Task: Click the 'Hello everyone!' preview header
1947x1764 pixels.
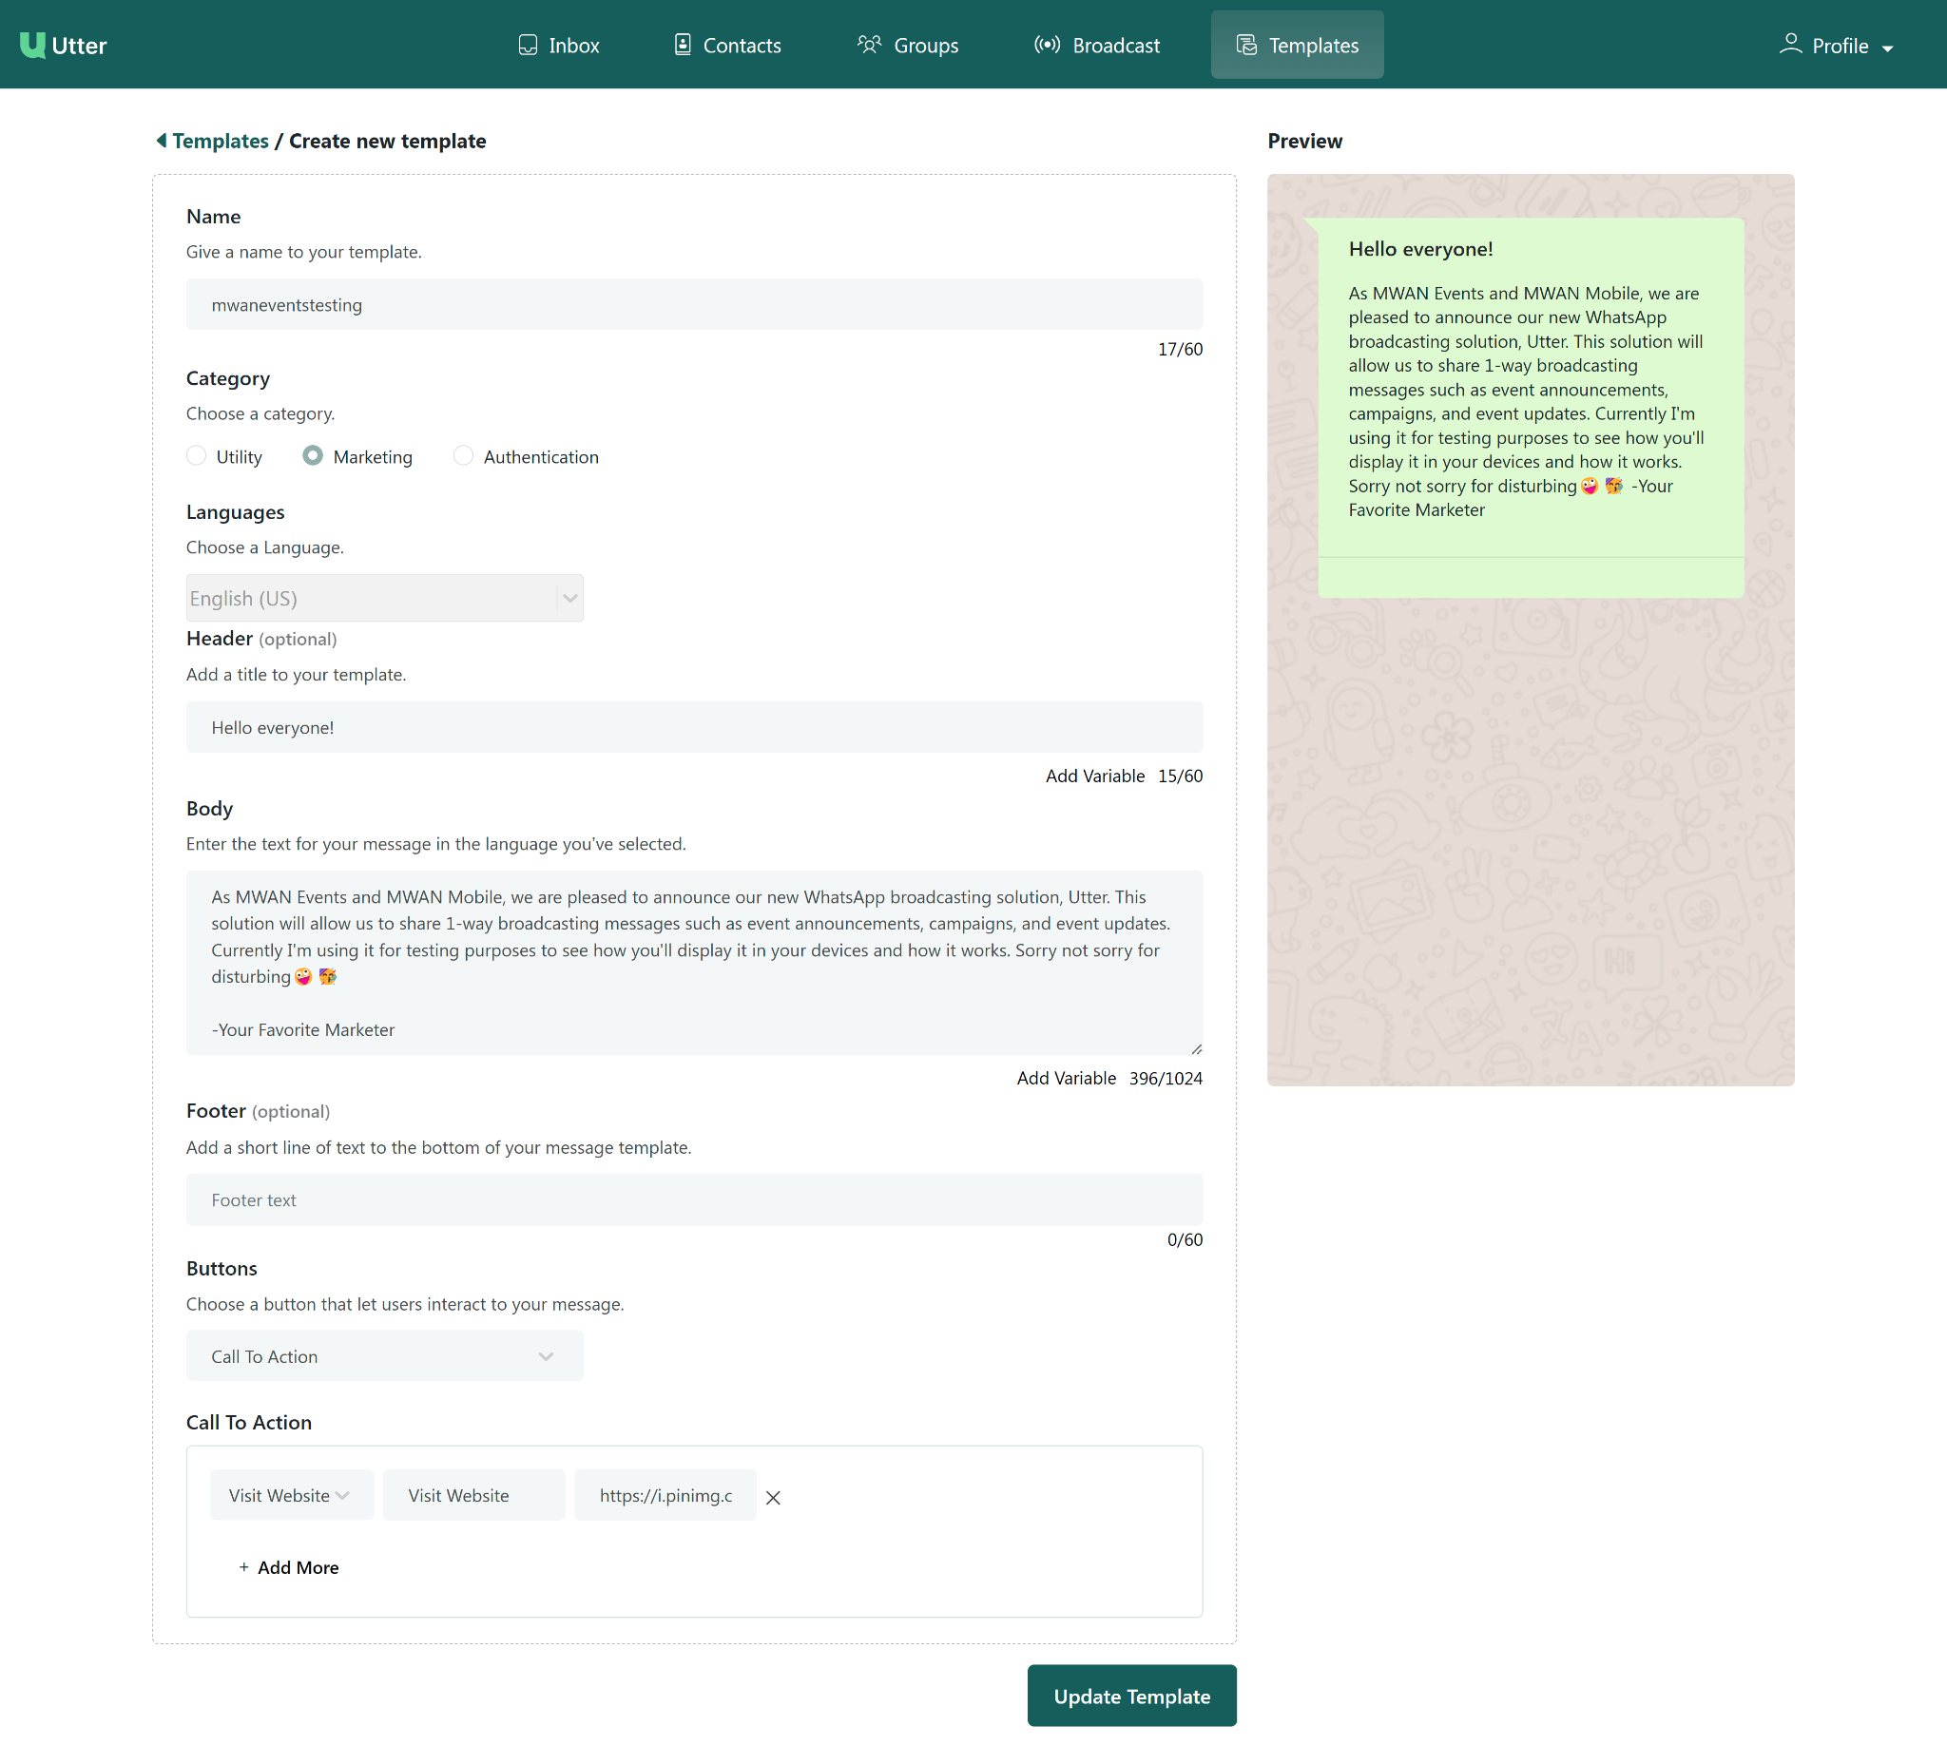Action: [1420, 249]
